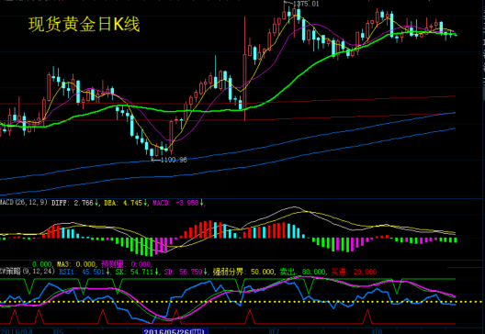Click the 卖出: 80.000 sell threshold label
Image resolution: width=485 pixels, height=334 pixels.
coord(302,272)
